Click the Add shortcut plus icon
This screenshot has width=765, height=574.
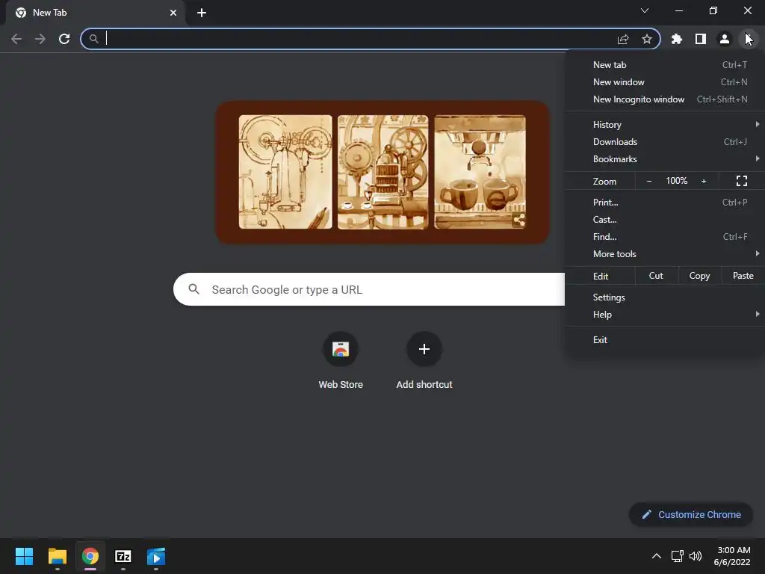click(424, 349)
